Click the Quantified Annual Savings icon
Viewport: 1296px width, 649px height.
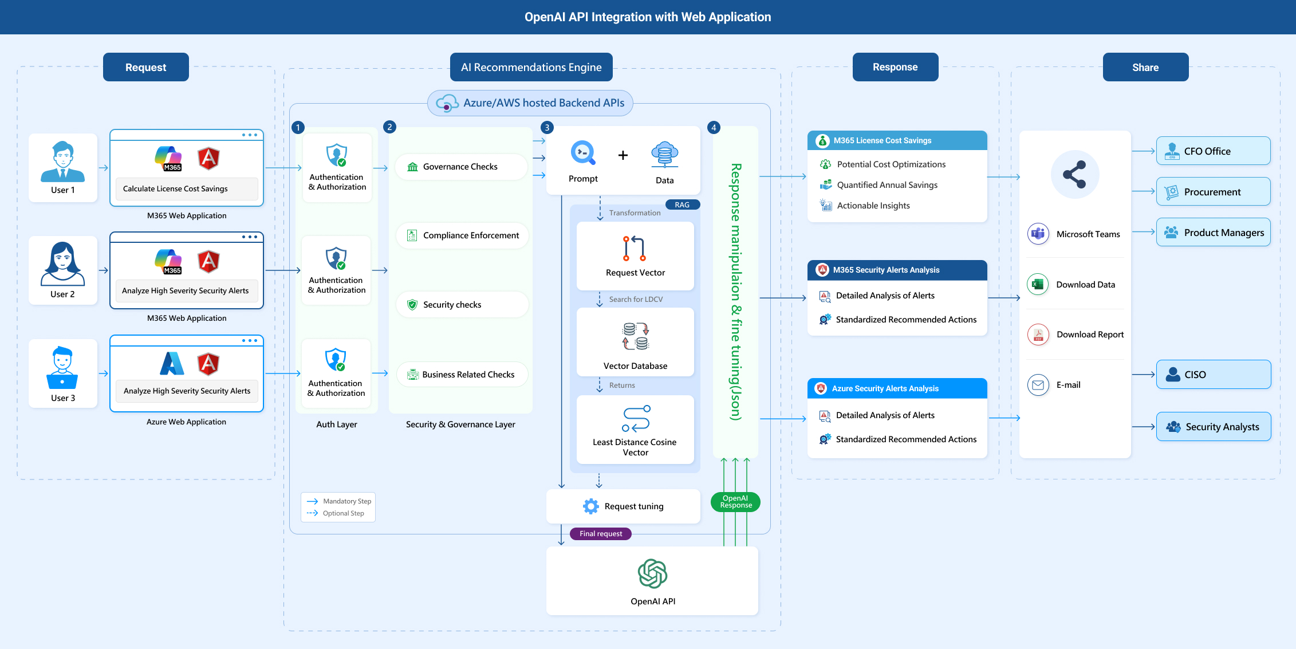click(825, 185)
